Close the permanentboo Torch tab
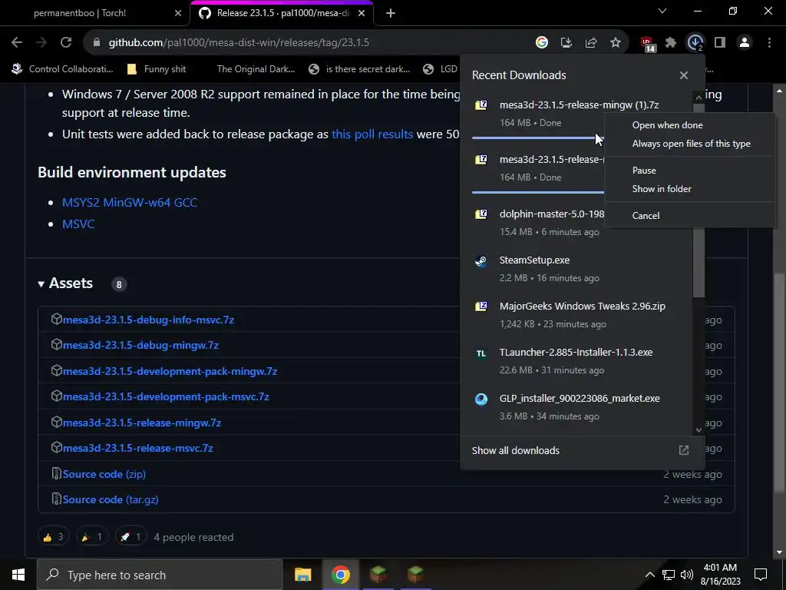This screenshot has height=590, width=786. pos(178,13)
